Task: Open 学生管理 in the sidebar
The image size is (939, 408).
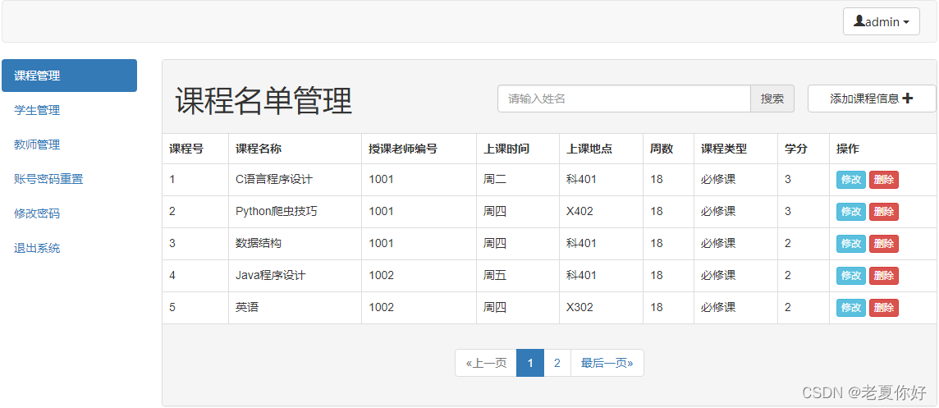Action: pos(37,110)
